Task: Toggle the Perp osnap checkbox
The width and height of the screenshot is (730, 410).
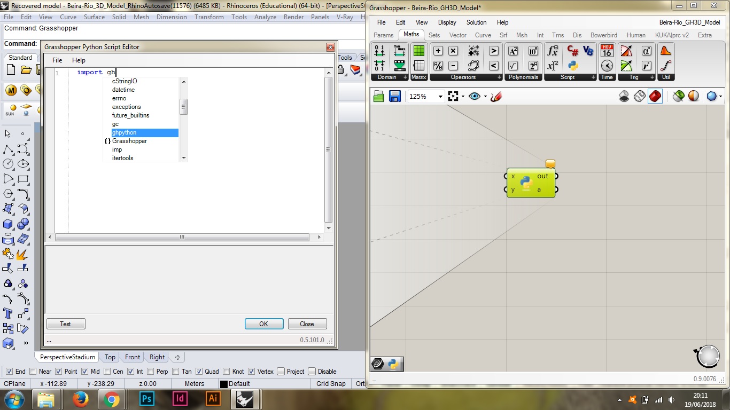Action: pyautogui.click(x=151, y=372)
